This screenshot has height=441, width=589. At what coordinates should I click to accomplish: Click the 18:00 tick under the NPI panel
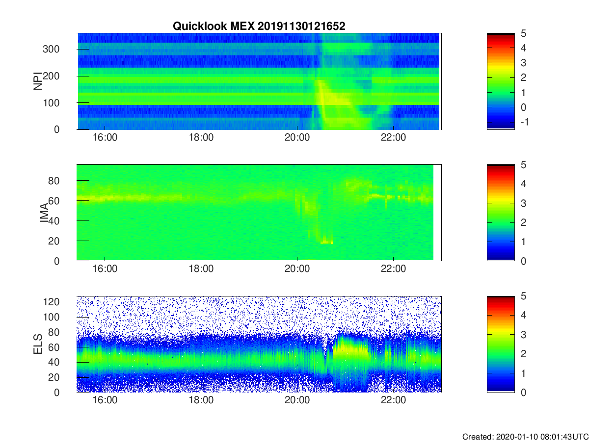point(201,138)
